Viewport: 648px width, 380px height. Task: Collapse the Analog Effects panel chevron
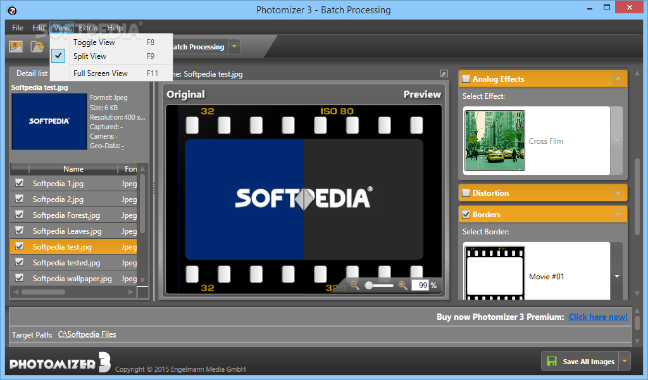(618, 79)
